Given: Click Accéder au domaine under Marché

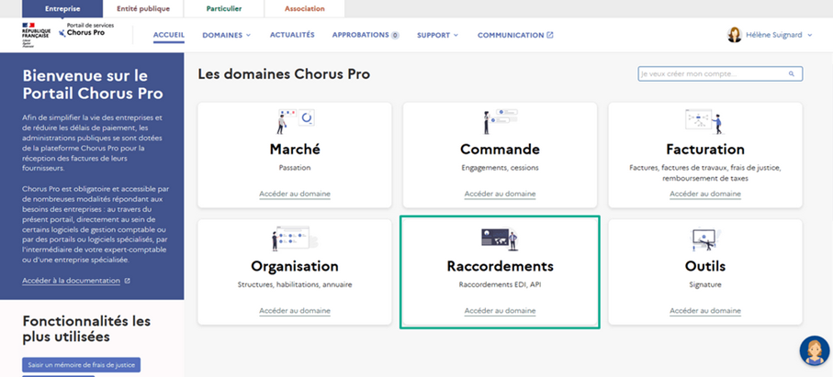Looking at the screenshot, I should click(295, 194).
